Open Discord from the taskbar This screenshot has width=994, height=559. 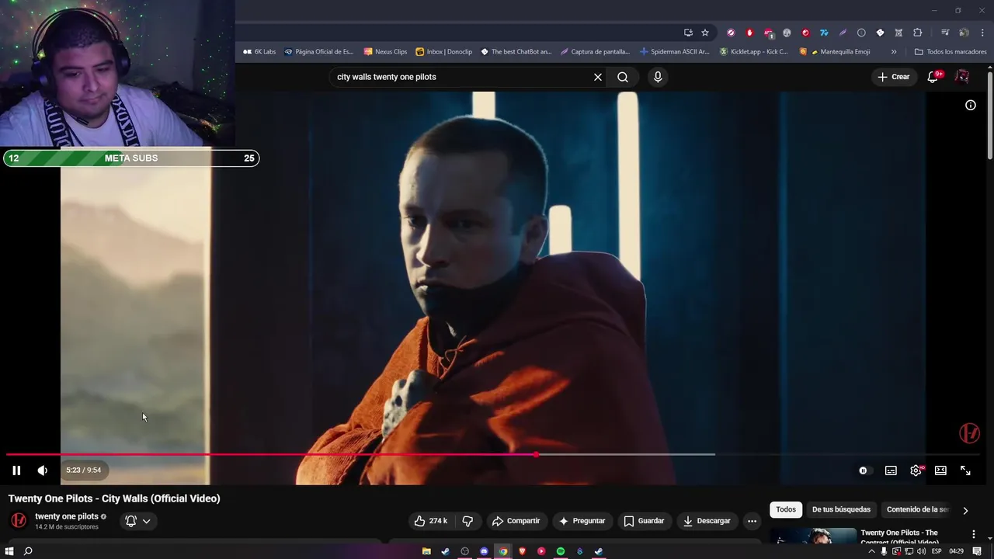coord(484,551)
